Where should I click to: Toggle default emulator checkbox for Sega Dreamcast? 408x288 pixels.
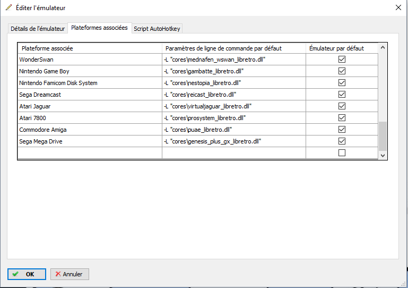point(342,95)
